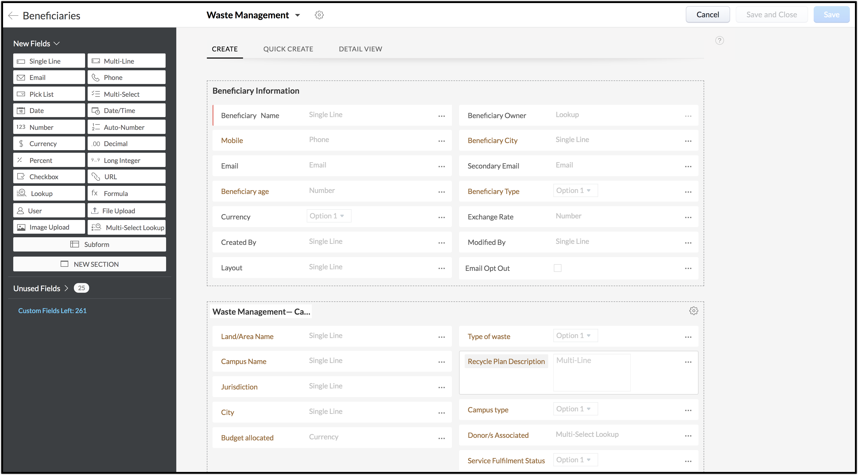Open the more options dots for Mobile field
This screenshot has width=858, height=475.
(441, 141)
